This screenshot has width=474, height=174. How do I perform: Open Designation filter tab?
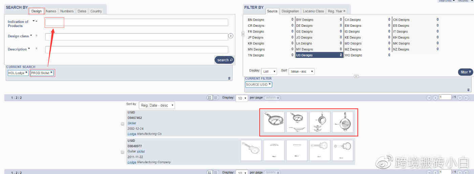point(290,11)
